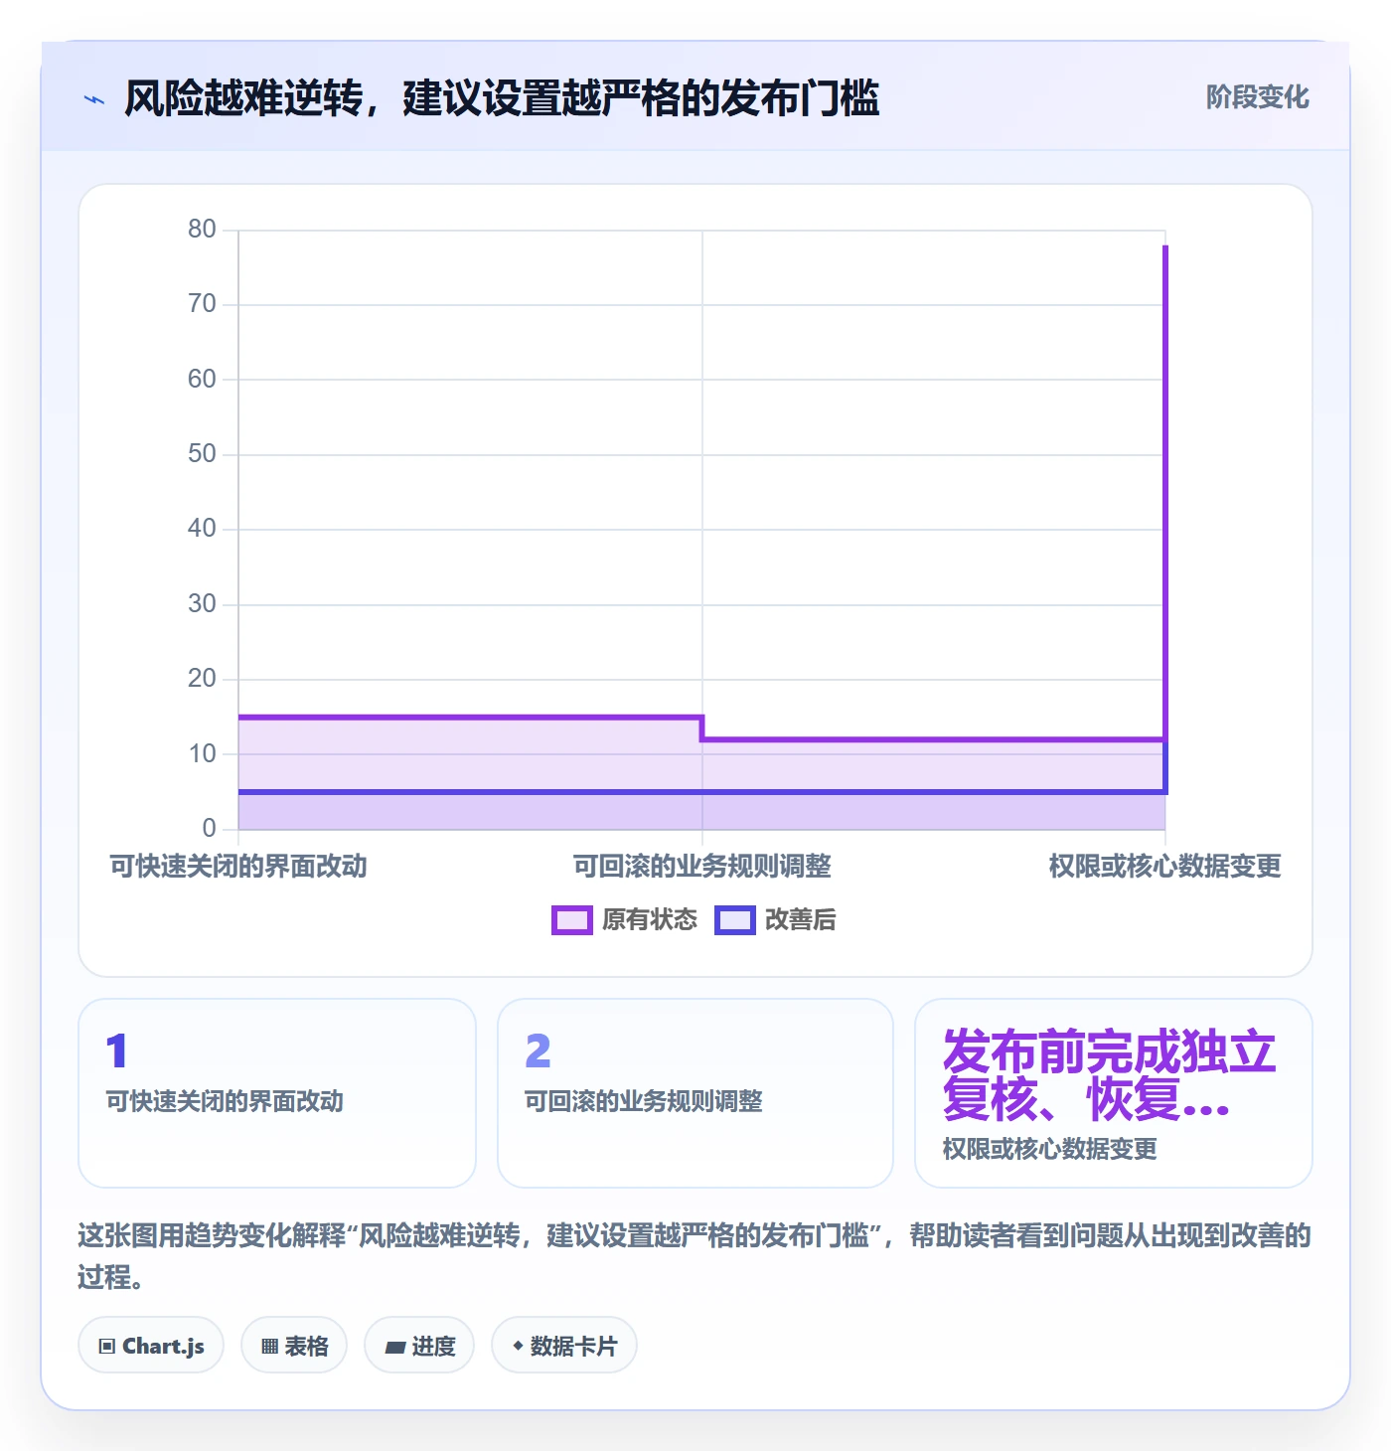
Task: Open the 数据卡片 tag
Action: [564, 1346]
